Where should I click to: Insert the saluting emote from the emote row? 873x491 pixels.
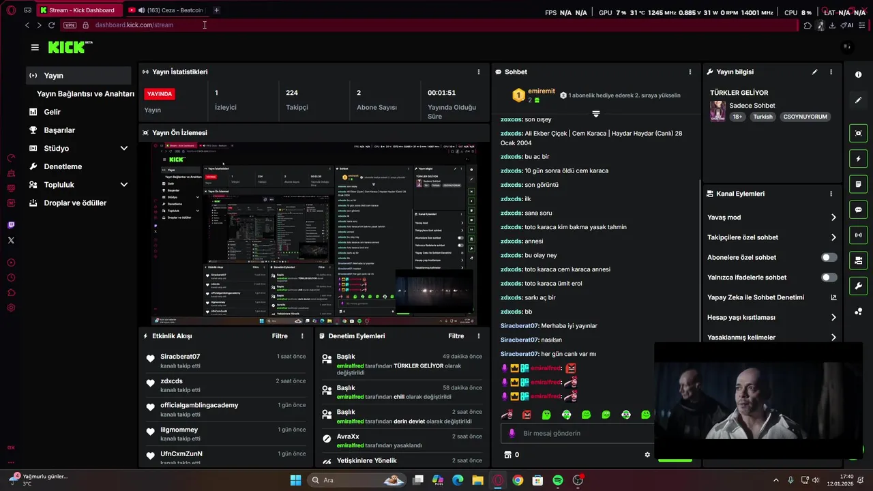507,415
